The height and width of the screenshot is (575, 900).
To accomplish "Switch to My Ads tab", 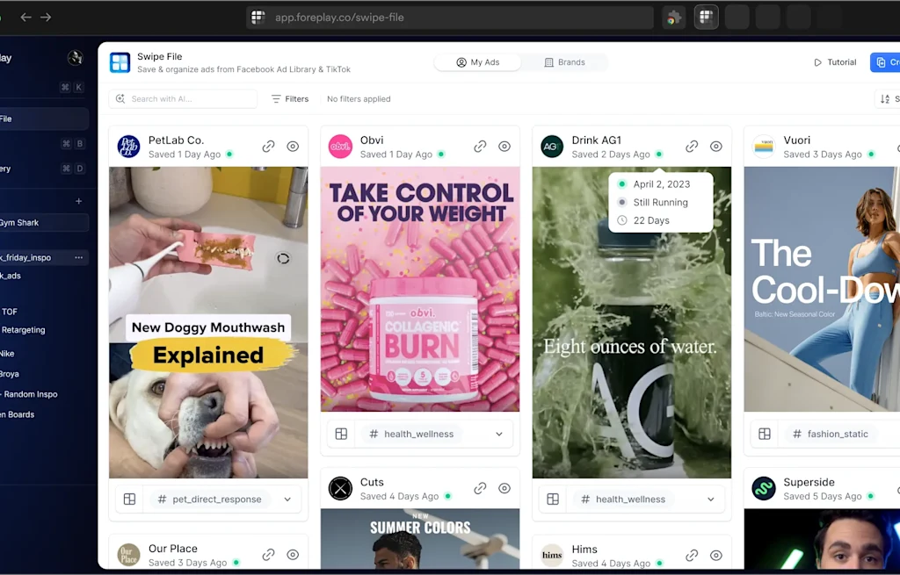I will [477, 62].
